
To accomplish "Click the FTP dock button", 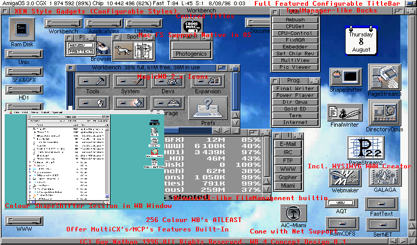I will click(288, 161).
